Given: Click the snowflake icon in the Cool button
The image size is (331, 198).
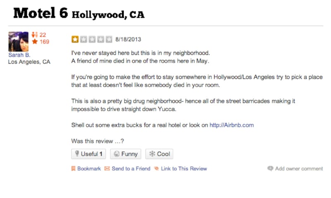Looking at the screenshot, I should point(152,154).
